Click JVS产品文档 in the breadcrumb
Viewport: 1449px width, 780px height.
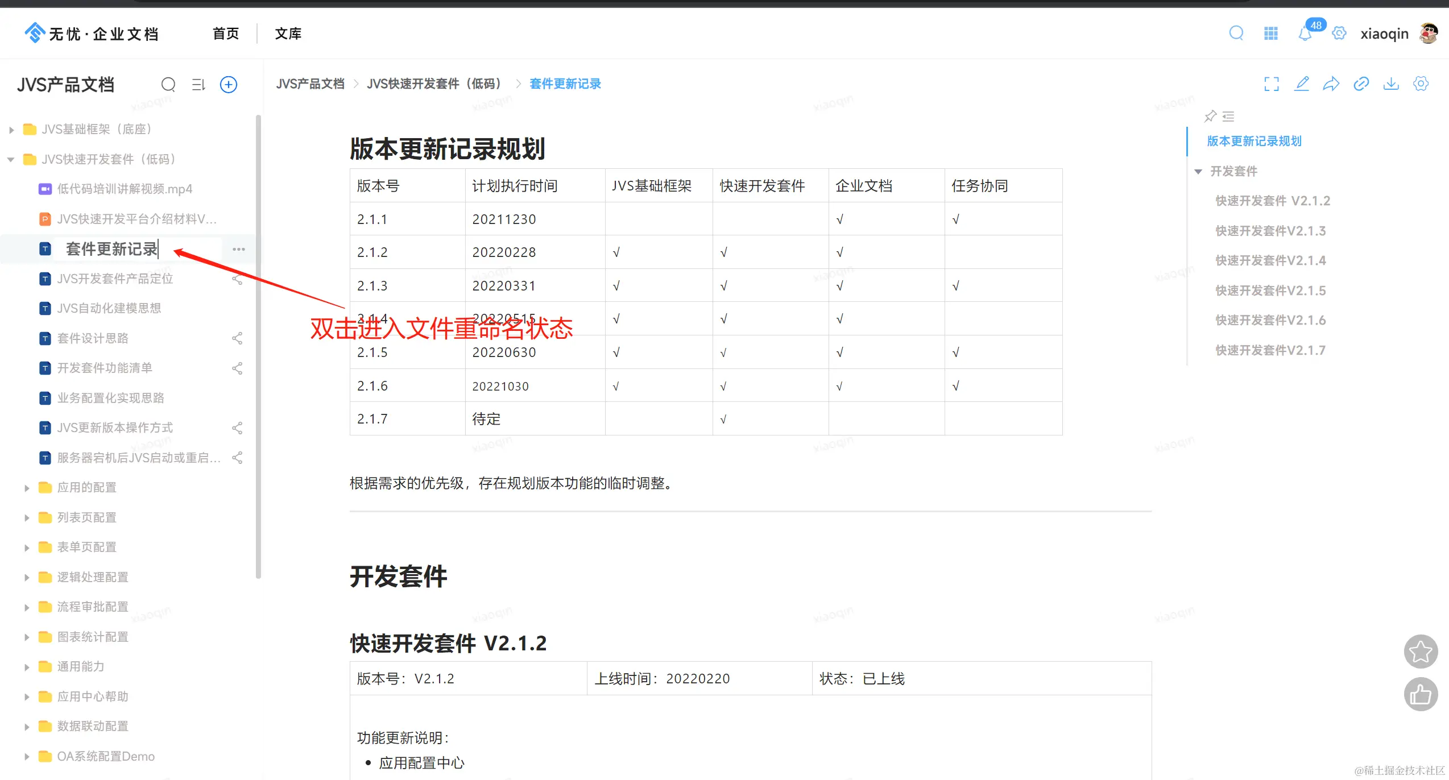click(310, 84)
